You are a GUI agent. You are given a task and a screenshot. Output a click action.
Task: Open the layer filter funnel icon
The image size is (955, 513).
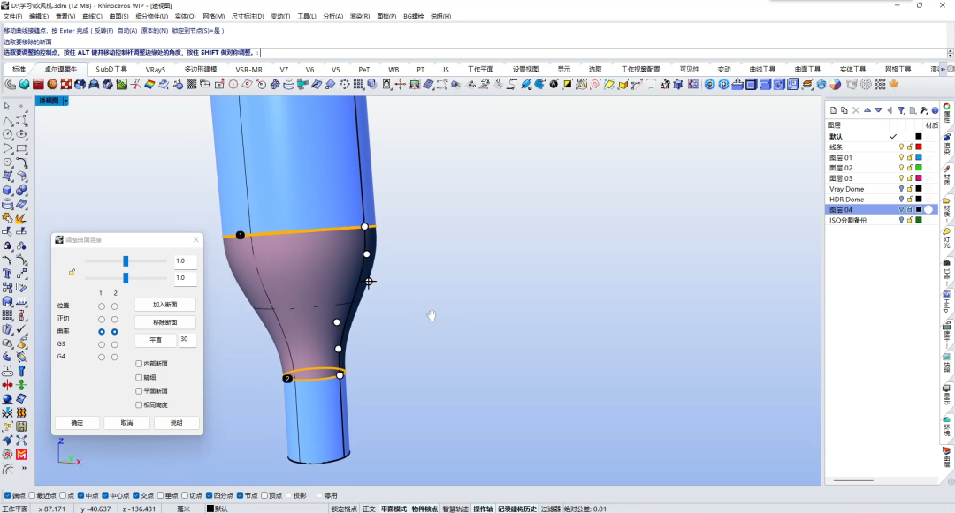click(x=901, y=110)
